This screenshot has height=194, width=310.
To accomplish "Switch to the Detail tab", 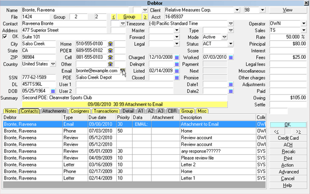I will pyautogui.click(x=128, y=111).
